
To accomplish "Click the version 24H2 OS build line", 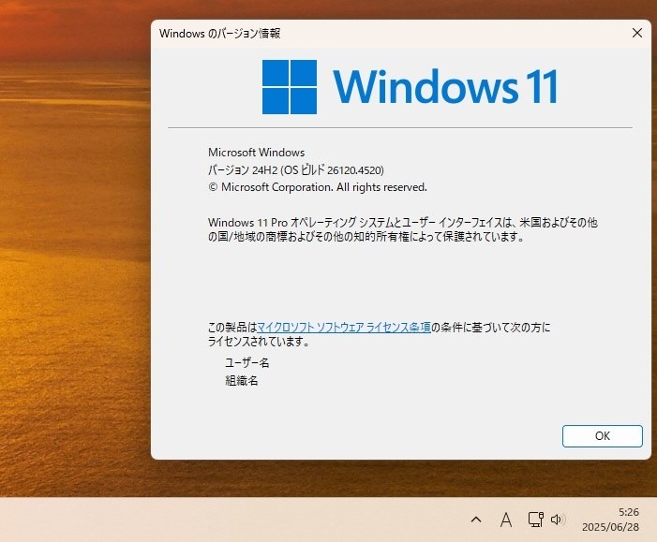I will tap(296, 170).
